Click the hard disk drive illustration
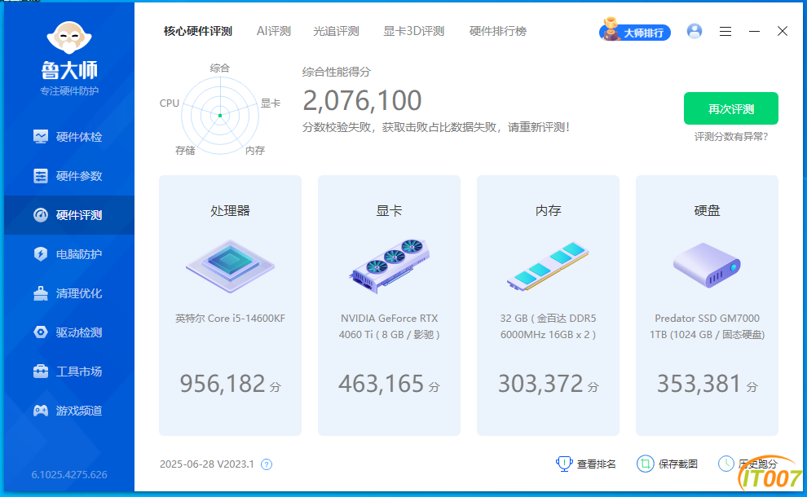Viewport: 807px width, 497px height. pos(707,266)
